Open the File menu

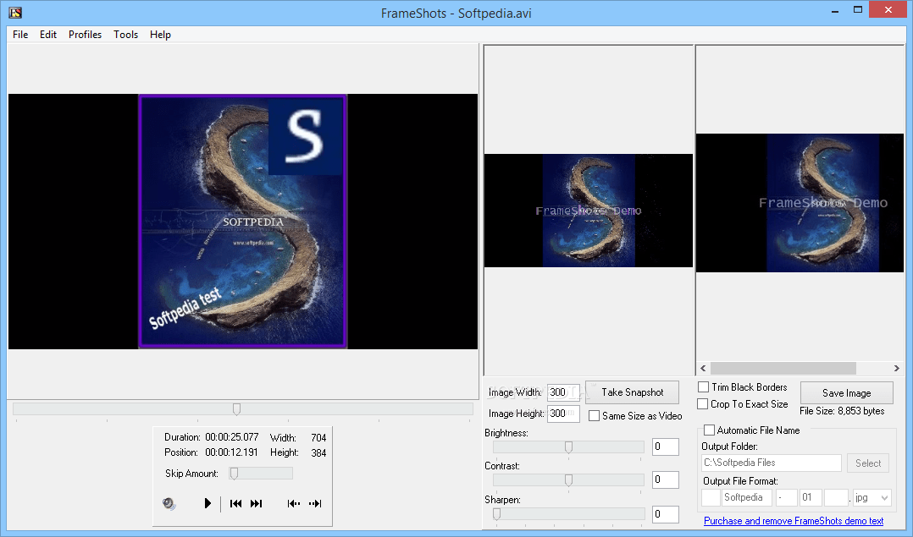(x=20, y=35)
